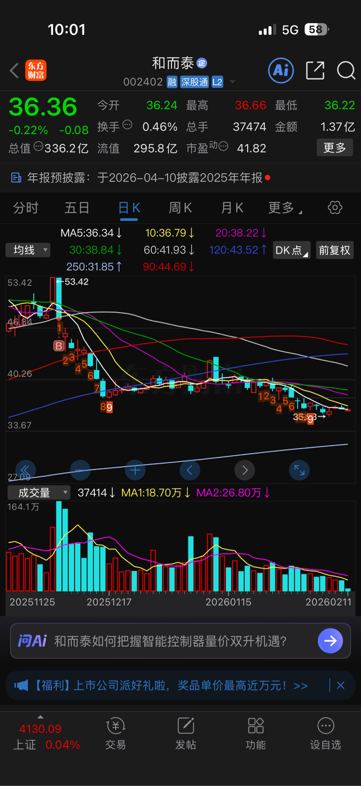Switch to 周K tab
This screenshot has height=786, width=361.
click(180, 208)
